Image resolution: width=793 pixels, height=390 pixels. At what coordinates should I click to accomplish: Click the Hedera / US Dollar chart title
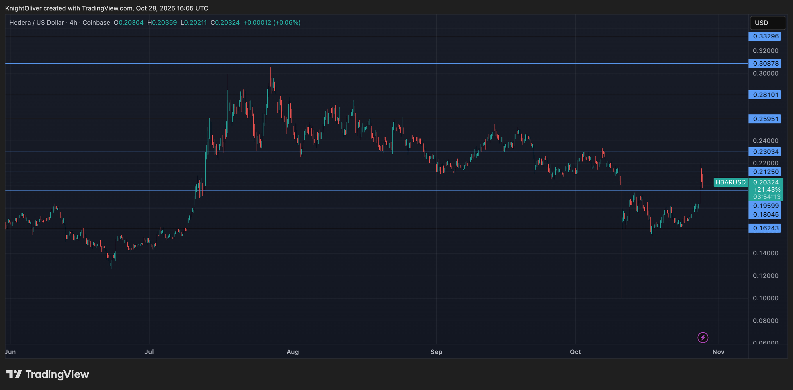36,22
